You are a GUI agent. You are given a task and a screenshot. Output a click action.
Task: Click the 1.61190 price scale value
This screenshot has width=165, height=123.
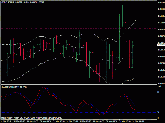tap(161, 9)
